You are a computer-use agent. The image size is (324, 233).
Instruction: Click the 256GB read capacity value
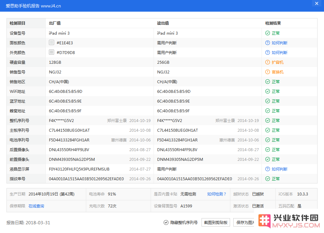tap(163, 62)
